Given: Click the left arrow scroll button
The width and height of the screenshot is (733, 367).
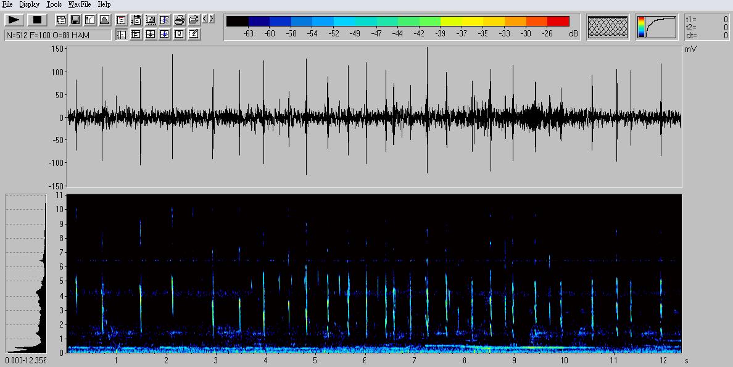Looking at the screenshot, I should click(205, 19).
